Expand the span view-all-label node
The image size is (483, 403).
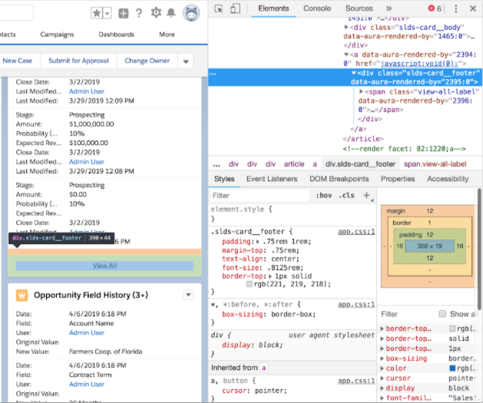tap(362, 91)
